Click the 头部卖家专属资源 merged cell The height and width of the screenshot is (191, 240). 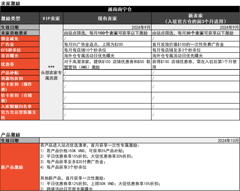[51, 73]
